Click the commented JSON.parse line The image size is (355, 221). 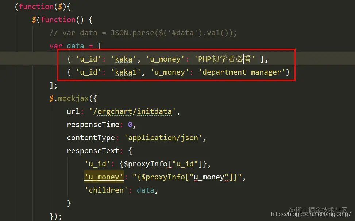143,33
